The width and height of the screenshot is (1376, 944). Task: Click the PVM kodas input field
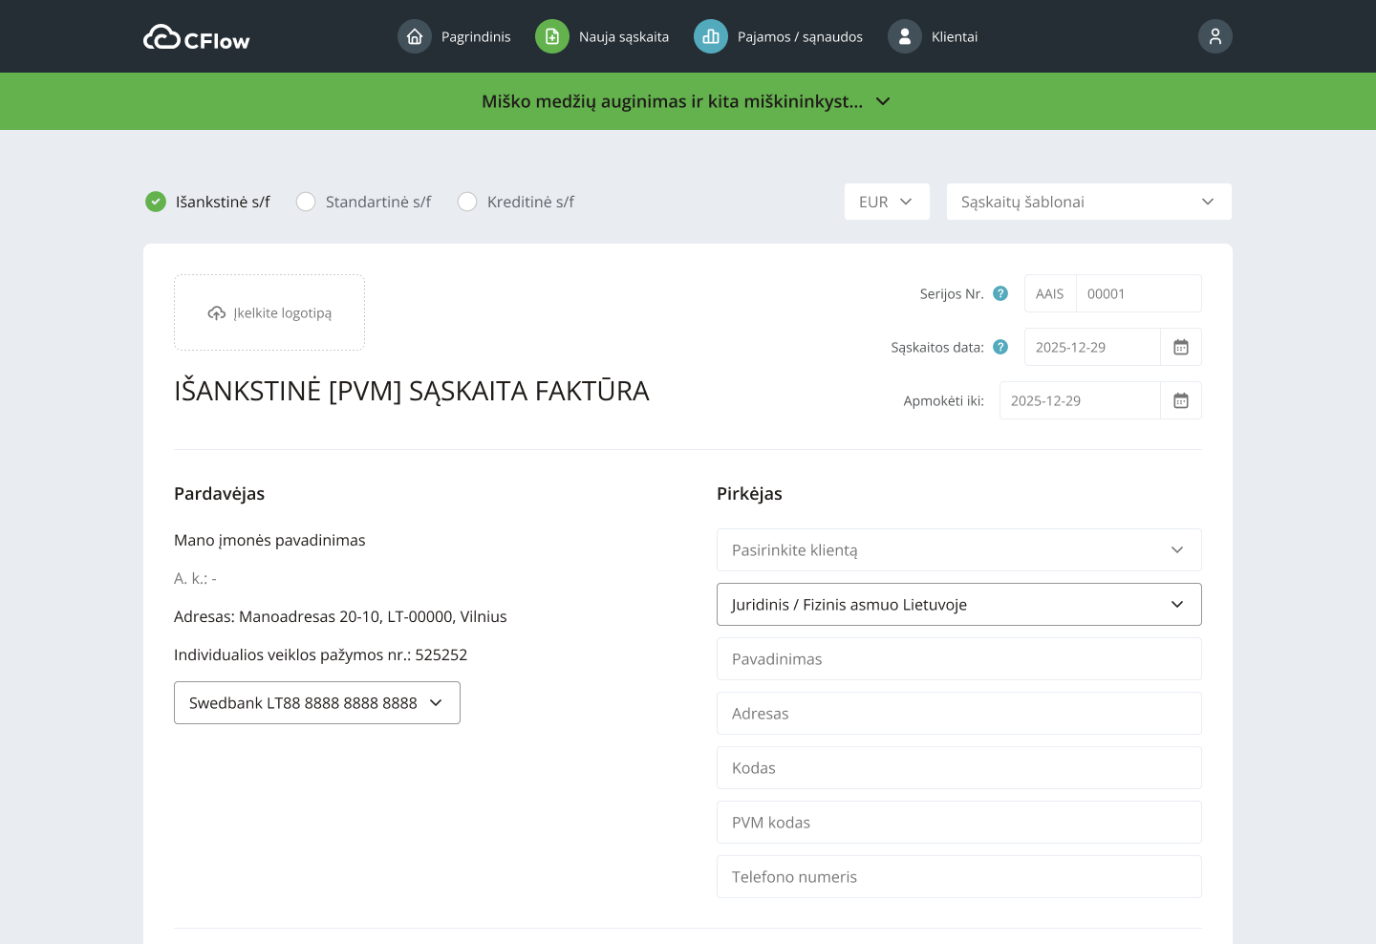click(959, 823)
